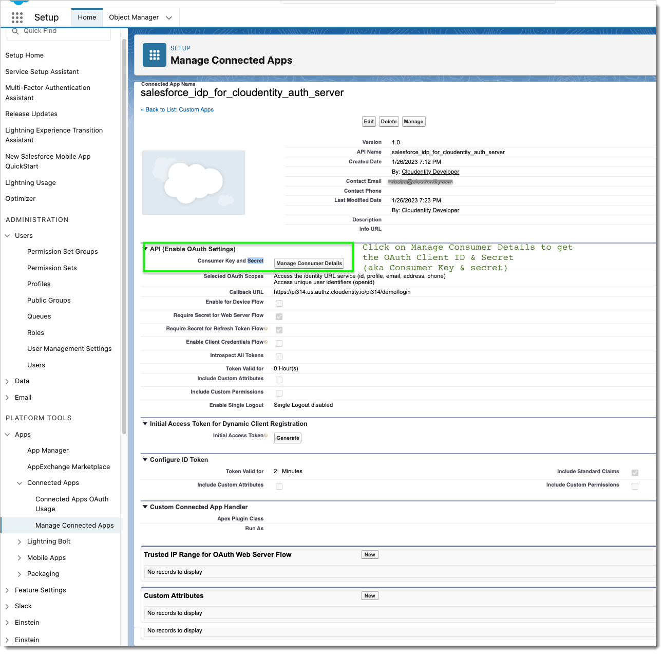Expand the Slack section
Viewport: 664px width, 654px height.
(x=7, y=606)
